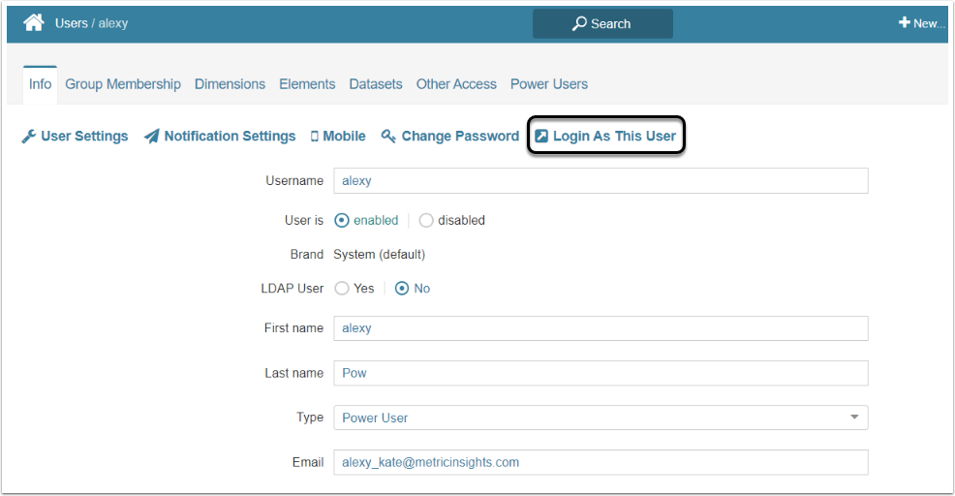Click the wrench User Settings icon
The height and width of the screenshot is (496, 955).
point(28,137)
